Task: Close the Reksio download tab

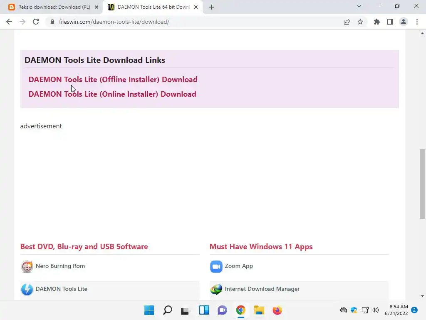Action: [97, 7]
